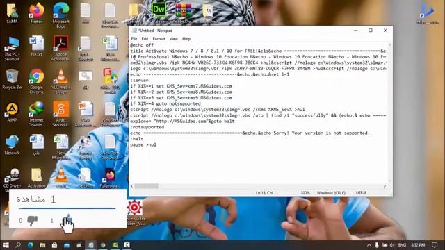This screenshot has height=250, width=445.
Task: Click the ':notsupported' label line
Action: pos(147,127)
